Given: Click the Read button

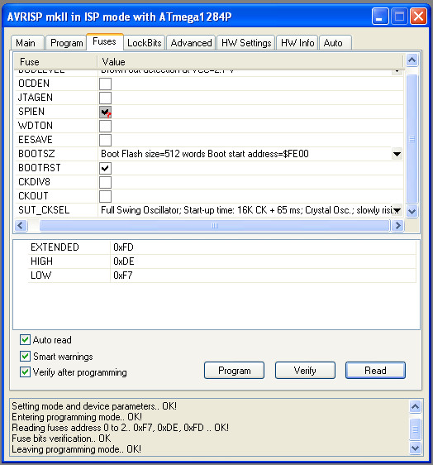Looking at the screenshot, I should [x=375, y=370].
